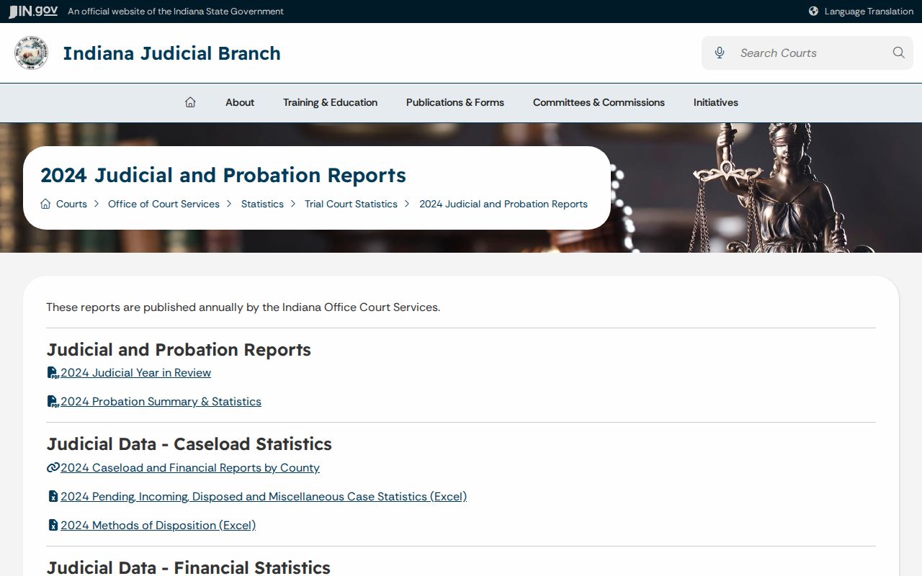Open 2024 Caseload and Financial Reports by County
Viewport: 922px width, 576px height.
click(x=190, y=468)
